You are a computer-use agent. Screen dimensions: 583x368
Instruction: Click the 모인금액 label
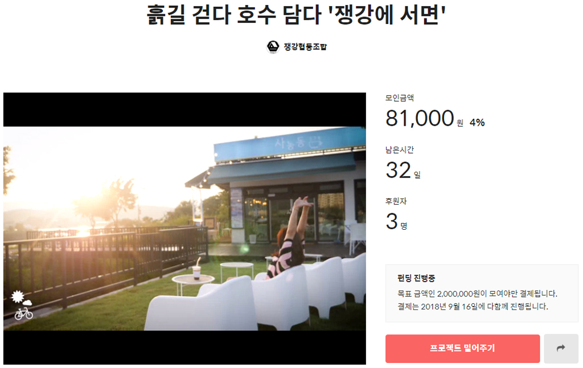coord(399,98)
